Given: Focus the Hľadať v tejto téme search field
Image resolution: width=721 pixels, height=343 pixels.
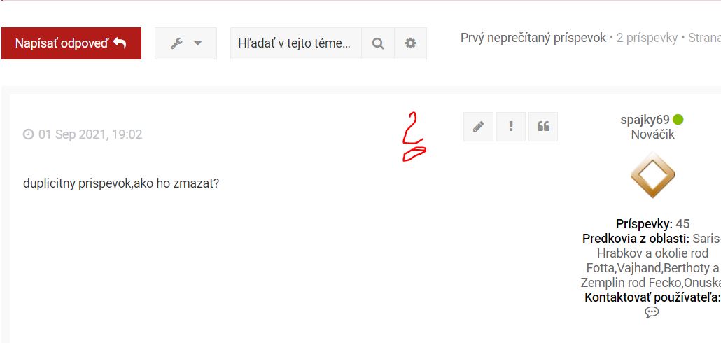Looking at the screenshot, I should click(x=295, y=43).
